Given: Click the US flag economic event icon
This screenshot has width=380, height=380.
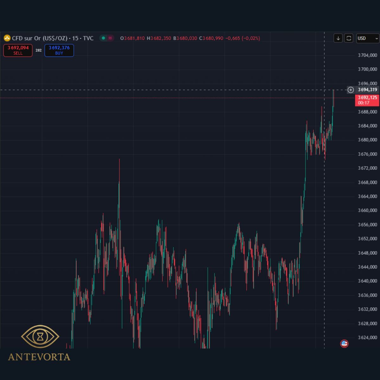Looking at the screenshot, I should tap(344, 344).
